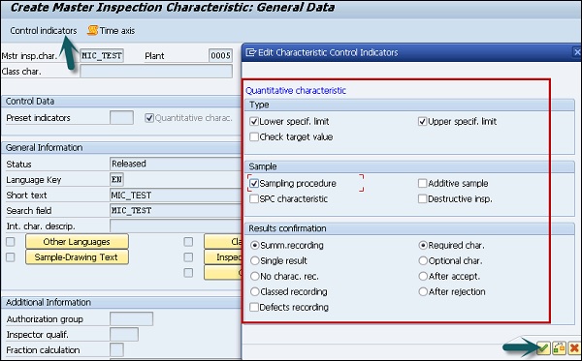Click the Time axis icon
Viewport: 582px width, 361px height.
coord(92,30)
